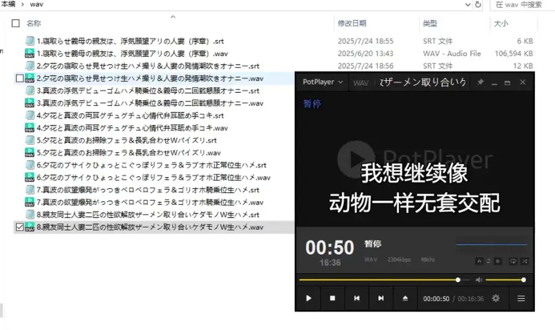Viewport: 555px width, 330px height.
Task: Click the 106,594 KB size cell
Action: [x=513, y=53]
